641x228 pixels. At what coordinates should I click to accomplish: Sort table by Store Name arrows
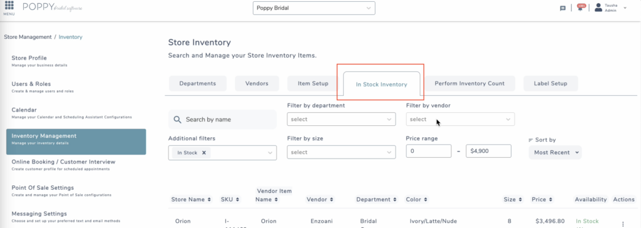(x=209, y=200)
